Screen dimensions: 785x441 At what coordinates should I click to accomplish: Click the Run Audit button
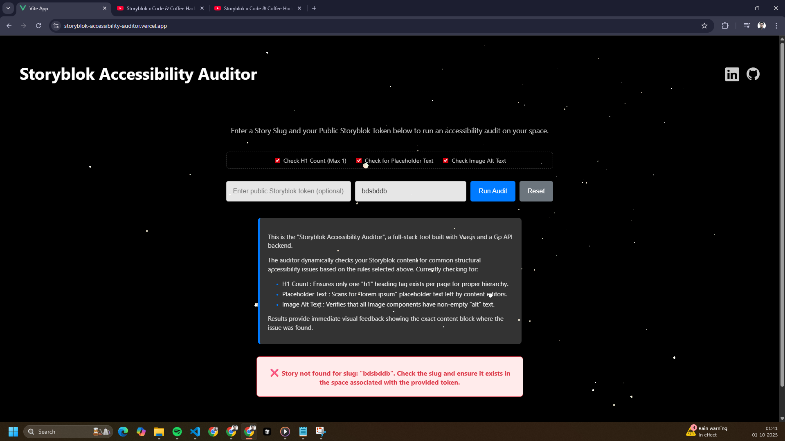pyautogui.click(x=493, y=191)
